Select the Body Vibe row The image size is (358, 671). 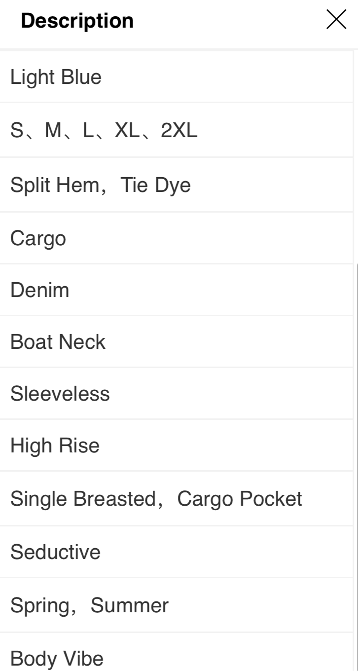(177, 652)
